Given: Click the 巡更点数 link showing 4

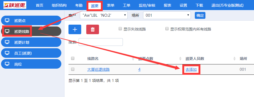Looking at the screenshot, I should [x=139, y=70].
